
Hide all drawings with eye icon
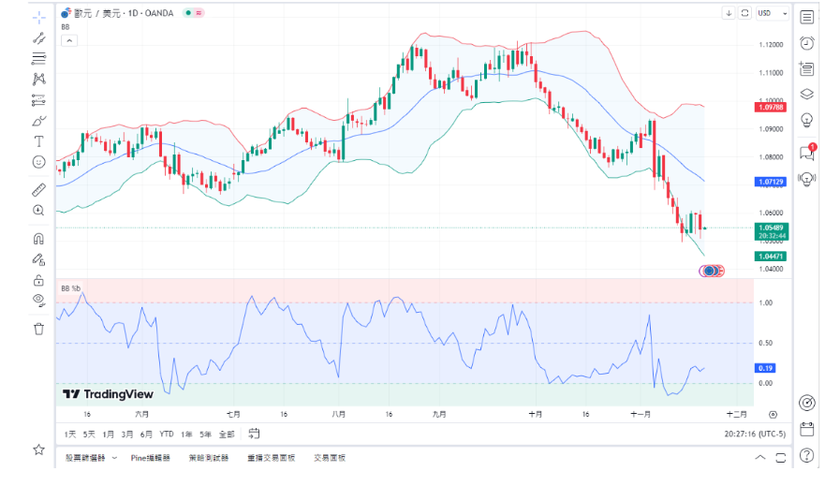[39, 301]
